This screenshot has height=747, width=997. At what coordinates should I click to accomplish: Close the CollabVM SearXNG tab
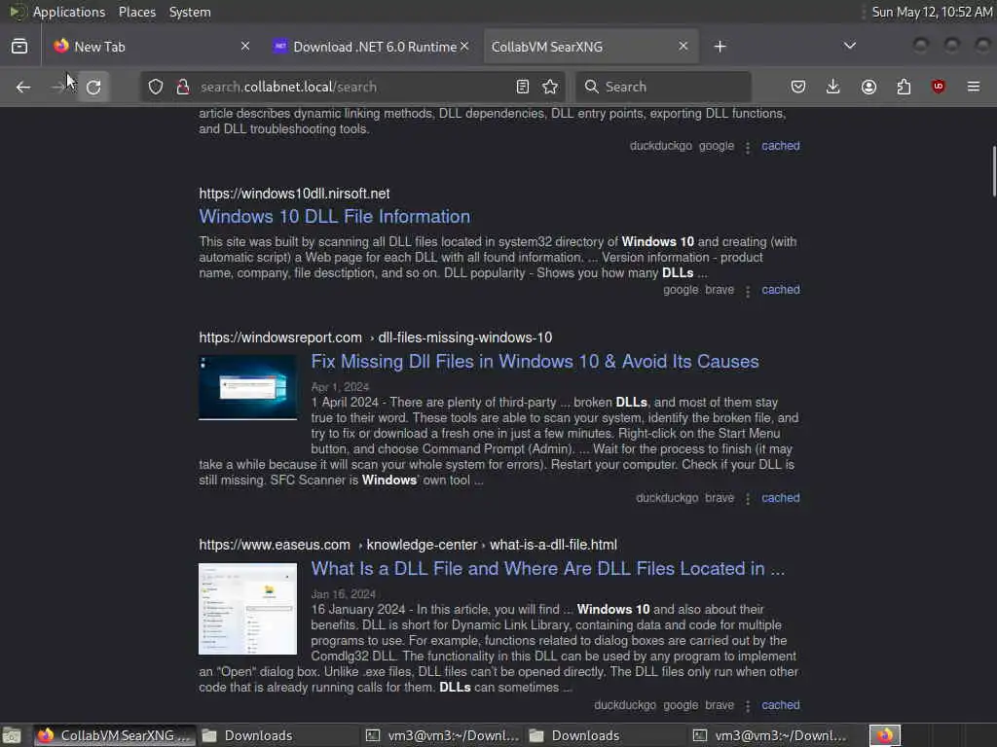tap(683, 47)
